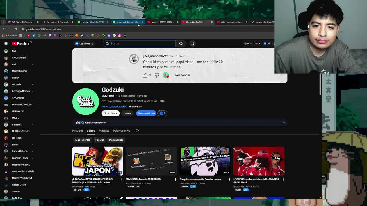Screen dimensions: 367x206
Task: Open the tab search dropdown arrow
Action: 3,22
